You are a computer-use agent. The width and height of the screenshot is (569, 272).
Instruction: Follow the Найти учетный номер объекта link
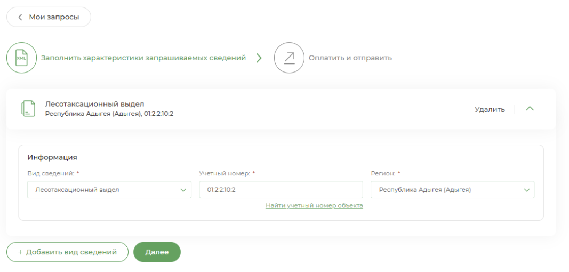pyautogui.click(x=314, y=205)
